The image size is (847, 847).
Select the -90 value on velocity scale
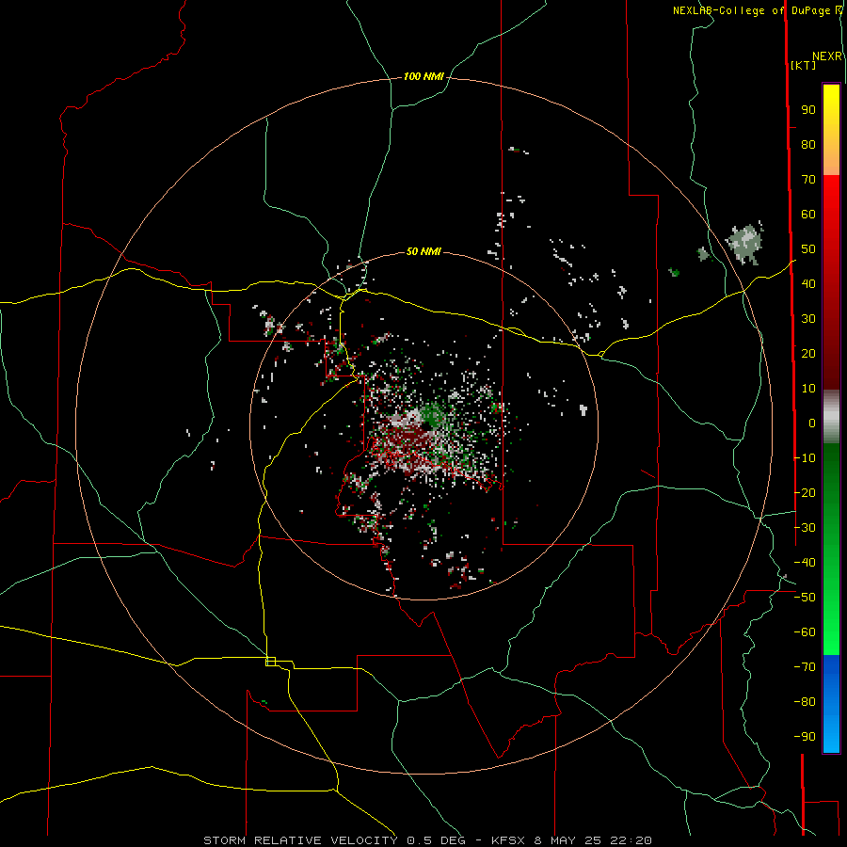pos(805,737)
